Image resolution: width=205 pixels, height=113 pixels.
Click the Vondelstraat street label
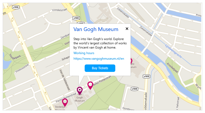point(59,10)
